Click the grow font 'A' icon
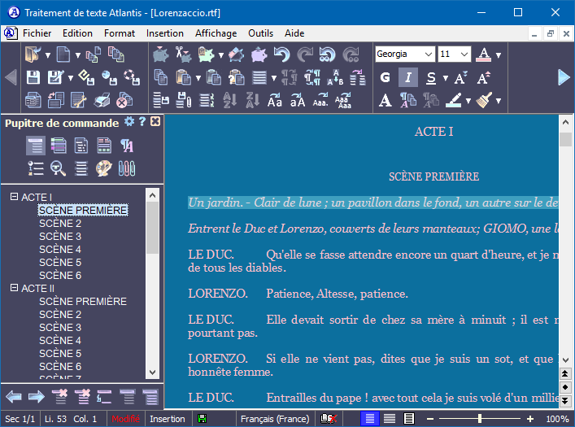The width and height of the screenshot is (575, 427). pos(483,77)
